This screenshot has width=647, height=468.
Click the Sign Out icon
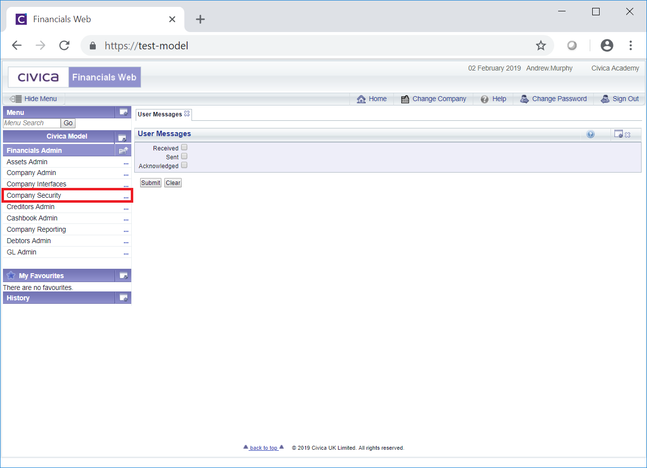coord(605,99)
